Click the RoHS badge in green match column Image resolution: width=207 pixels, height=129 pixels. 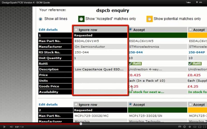coord(135,63)
